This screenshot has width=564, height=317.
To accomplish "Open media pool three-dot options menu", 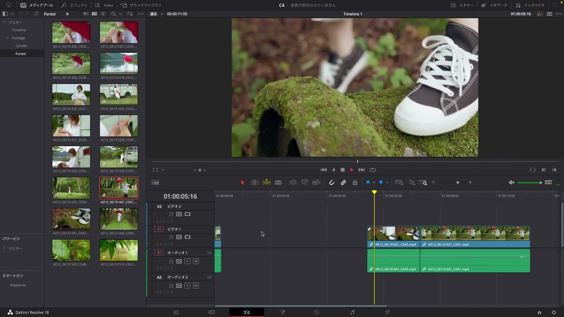I will pyautogui.click(x=141, y=14).
